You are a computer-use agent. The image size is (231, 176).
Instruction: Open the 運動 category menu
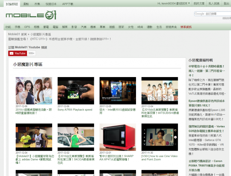150,27
